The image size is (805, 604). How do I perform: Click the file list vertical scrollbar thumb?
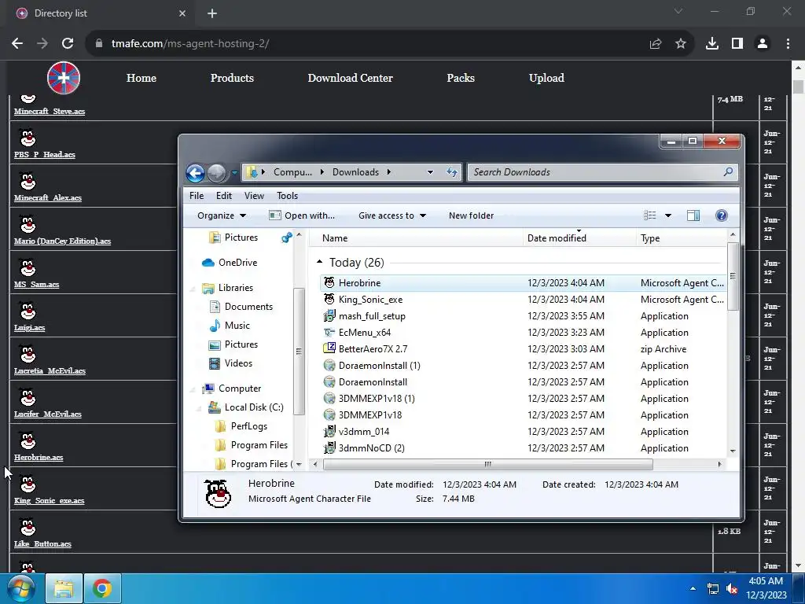click(x=733, y=276)
